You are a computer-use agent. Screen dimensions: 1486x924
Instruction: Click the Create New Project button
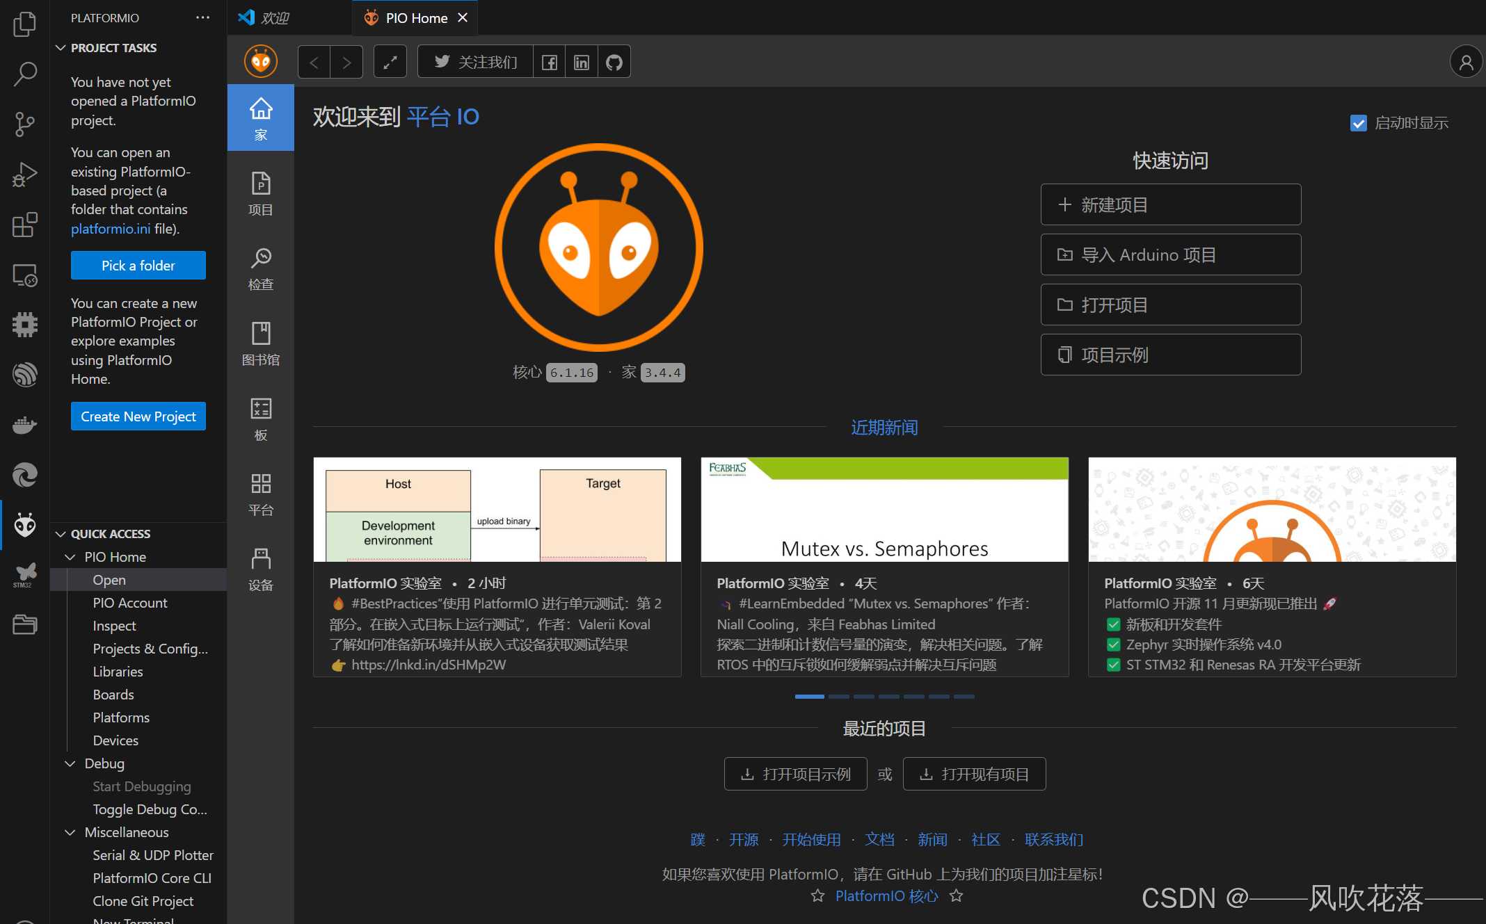[x=138, y=416]
